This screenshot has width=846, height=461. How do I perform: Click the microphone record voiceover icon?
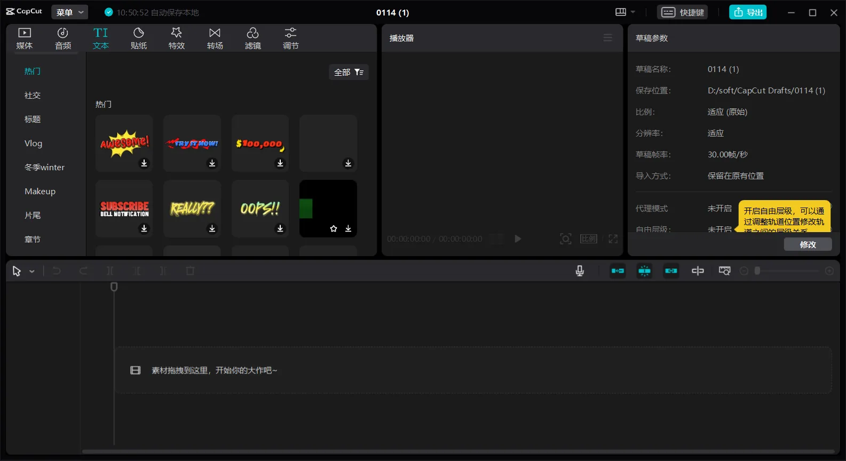(580, 271)
